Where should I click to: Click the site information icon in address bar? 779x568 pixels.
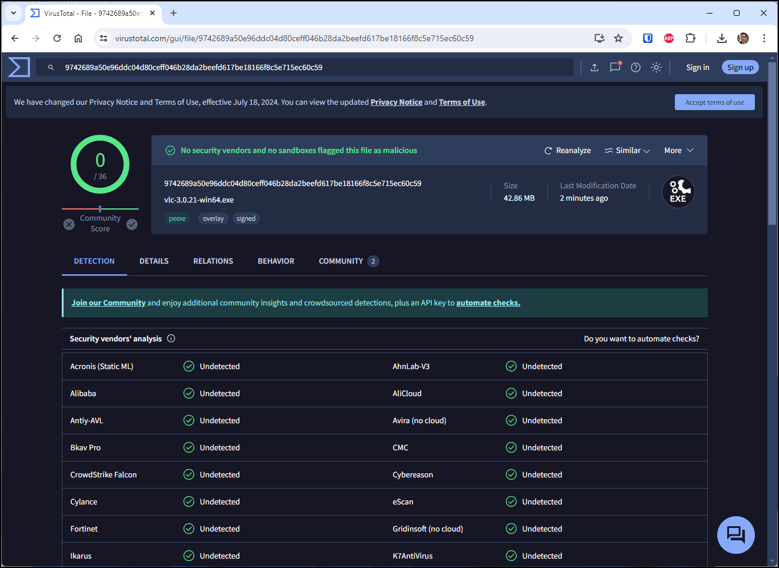click(104, 38)
